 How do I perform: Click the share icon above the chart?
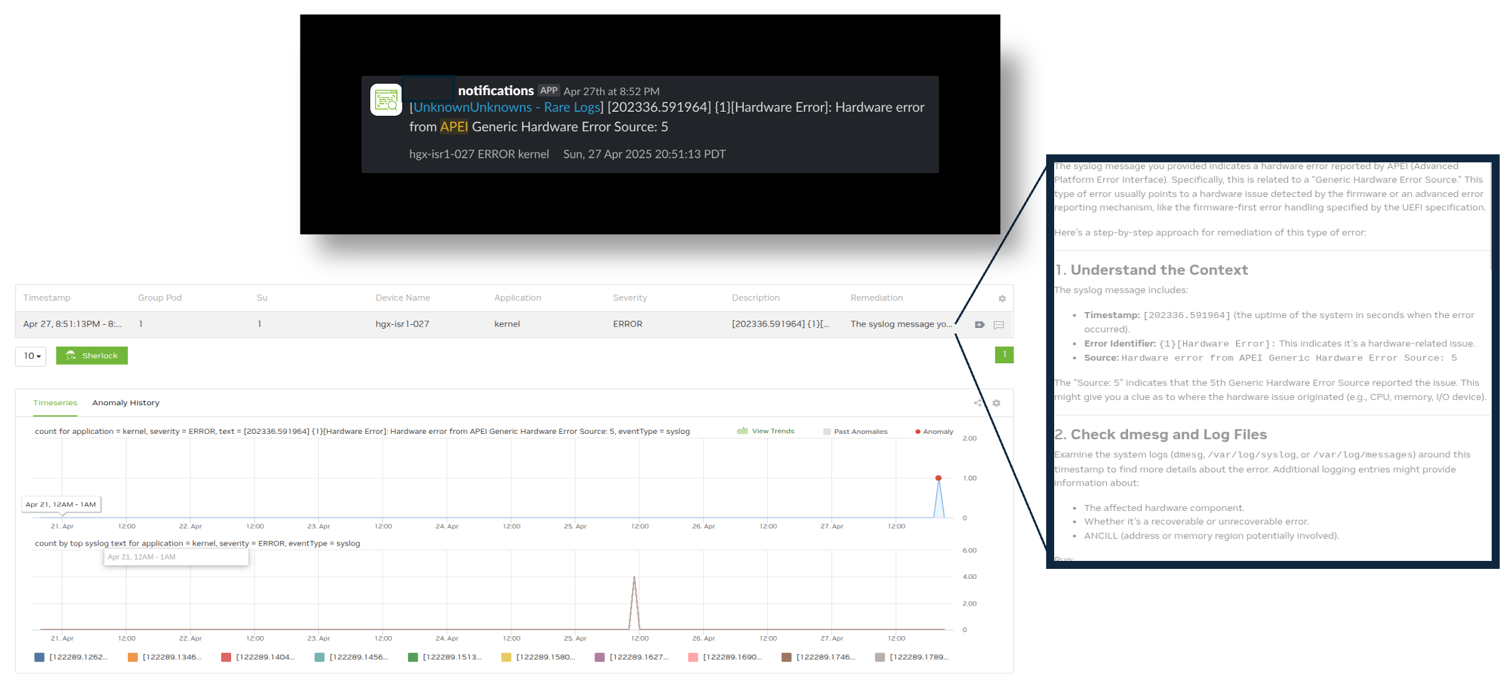[978, 403]
